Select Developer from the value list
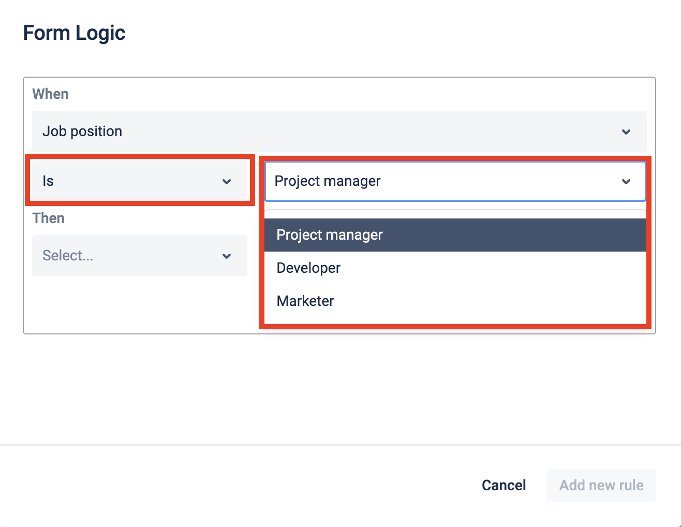 309,268
